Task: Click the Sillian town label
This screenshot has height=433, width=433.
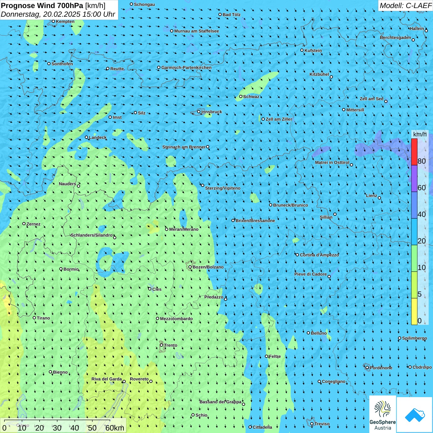Action: coord(326,217)
